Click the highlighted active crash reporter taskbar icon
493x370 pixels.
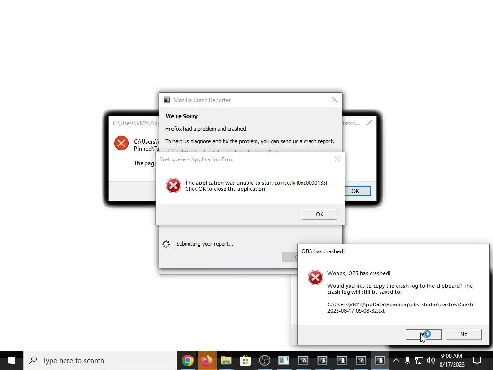[380, 360]
